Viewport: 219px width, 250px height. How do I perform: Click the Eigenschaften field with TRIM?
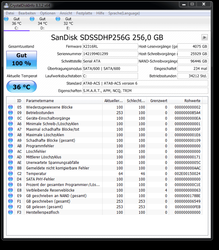(x=145, y=91)
